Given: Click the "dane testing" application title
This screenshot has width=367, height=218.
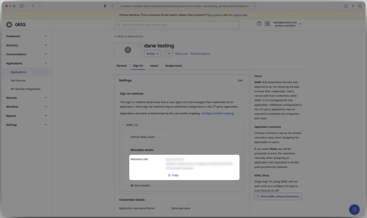Looking at the screenshot, I should point(159,46).
